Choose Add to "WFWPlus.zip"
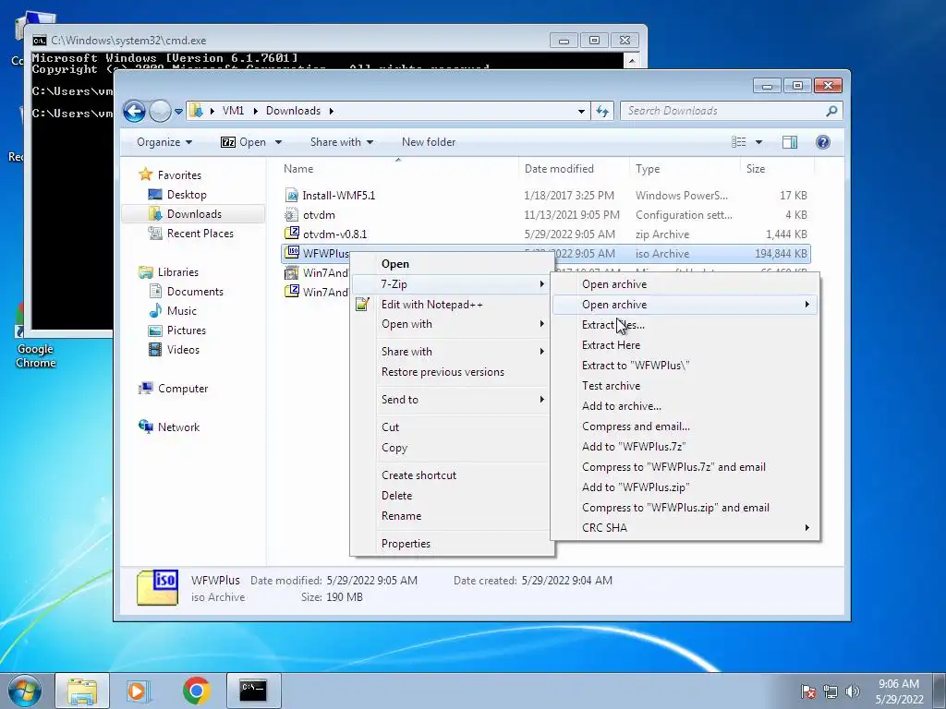The width and height of the screenshot is (946, 709). pyautogui.click(x=685, y=487)
